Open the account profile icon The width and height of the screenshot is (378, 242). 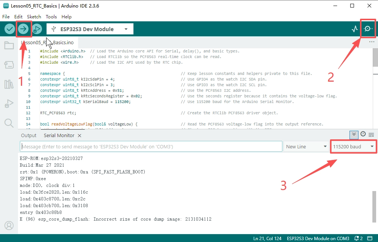(x=9, y=226)
